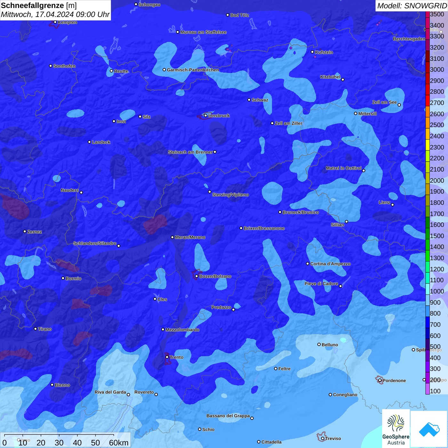Click the 'Tirano' label
This screenshot has width=448, height=448.
pos(45,329)
